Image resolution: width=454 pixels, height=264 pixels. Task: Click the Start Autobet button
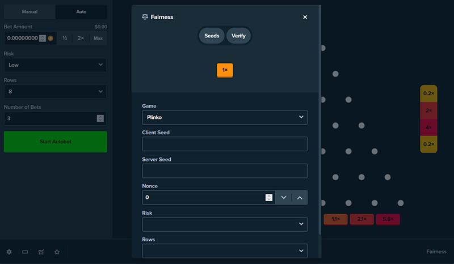55,142
